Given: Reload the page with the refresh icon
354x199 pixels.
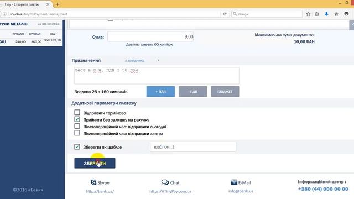Looking at the screenshot, I should pyautogui.click(x=225, y=14).
